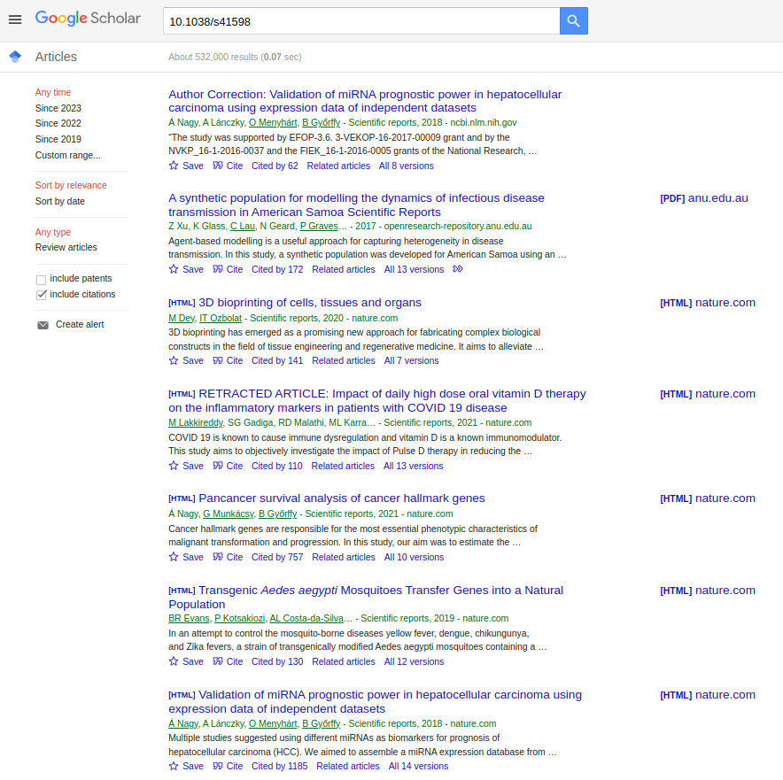View All 13 versions of vitamin D article

(x=413, y=466)
